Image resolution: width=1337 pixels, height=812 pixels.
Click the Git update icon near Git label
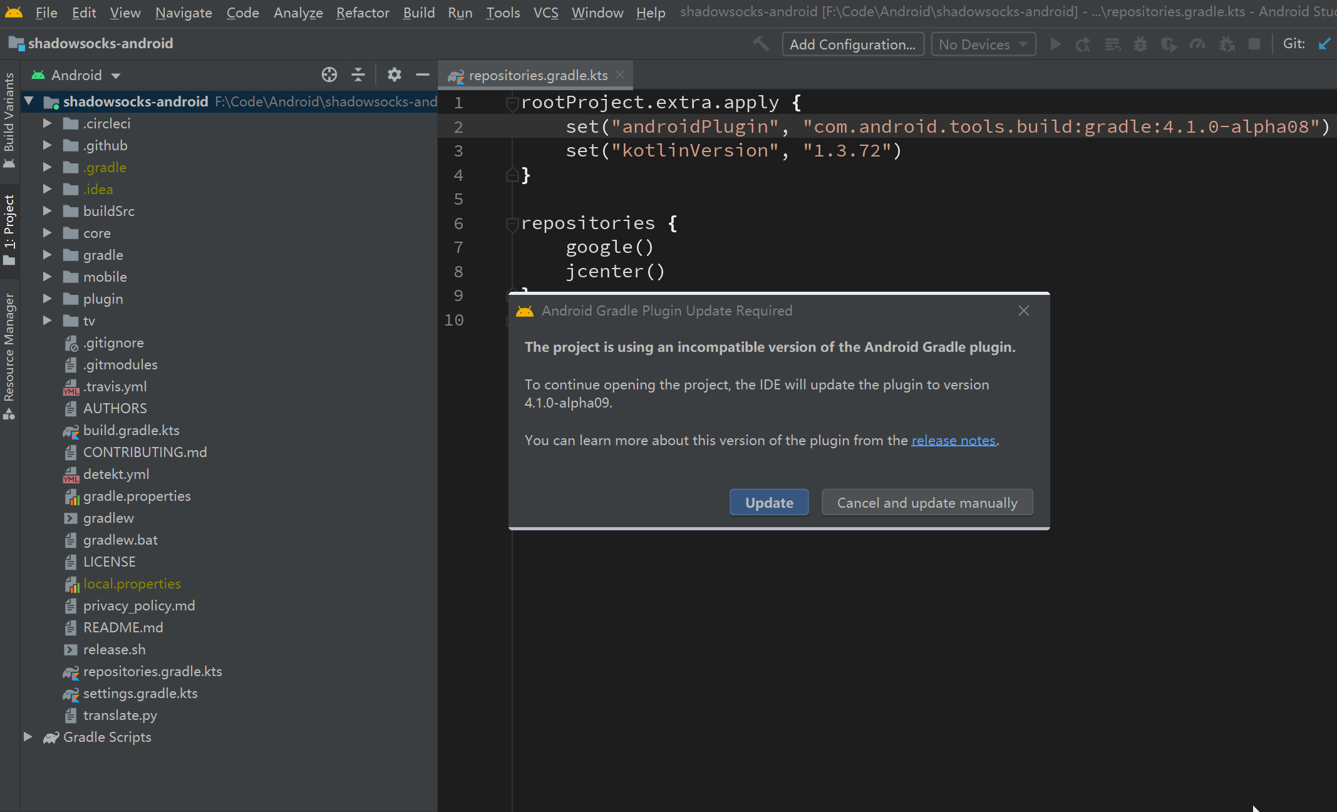pyautogui.click(x=1325, y=43)
